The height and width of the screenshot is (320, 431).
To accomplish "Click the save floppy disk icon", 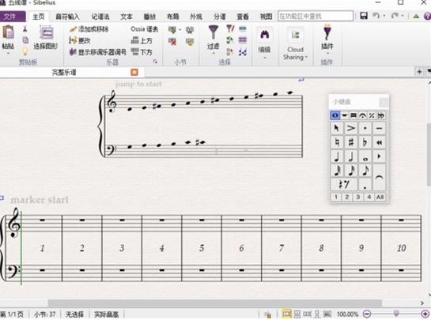I will pos(364,16).
